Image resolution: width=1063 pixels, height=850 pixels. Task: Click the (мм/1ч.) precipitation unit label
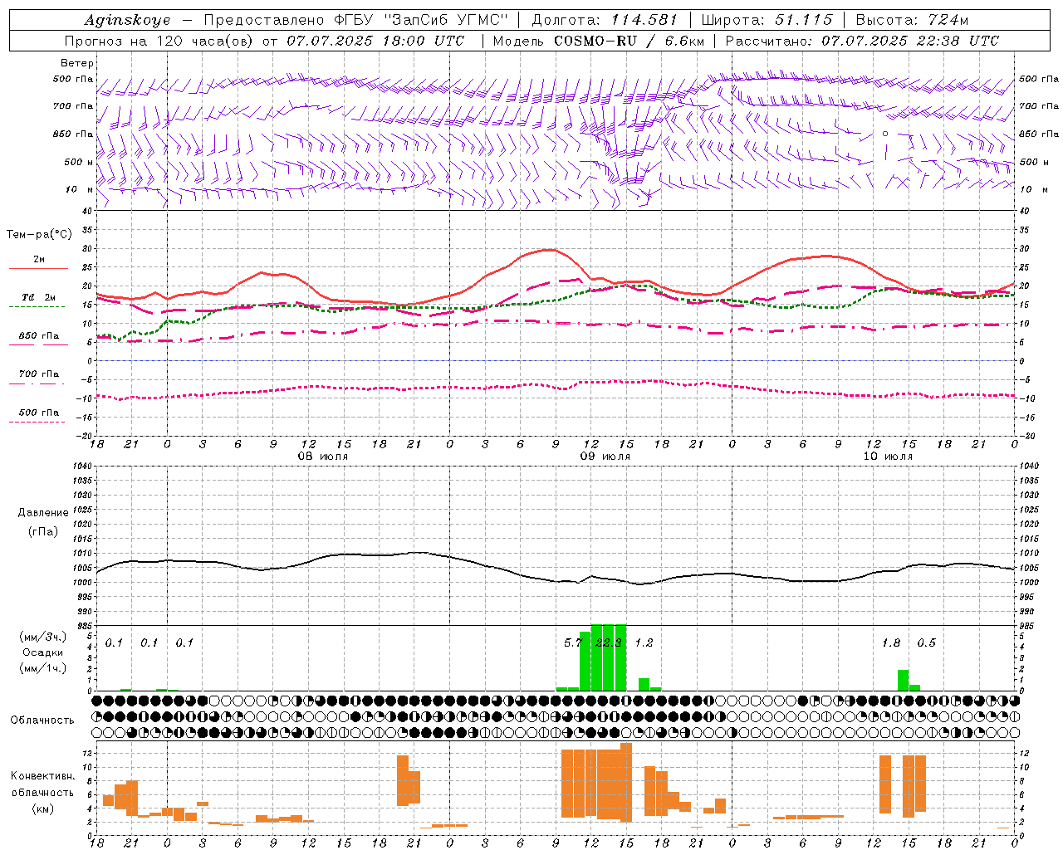pyautogui.click(x=43, y=667)
